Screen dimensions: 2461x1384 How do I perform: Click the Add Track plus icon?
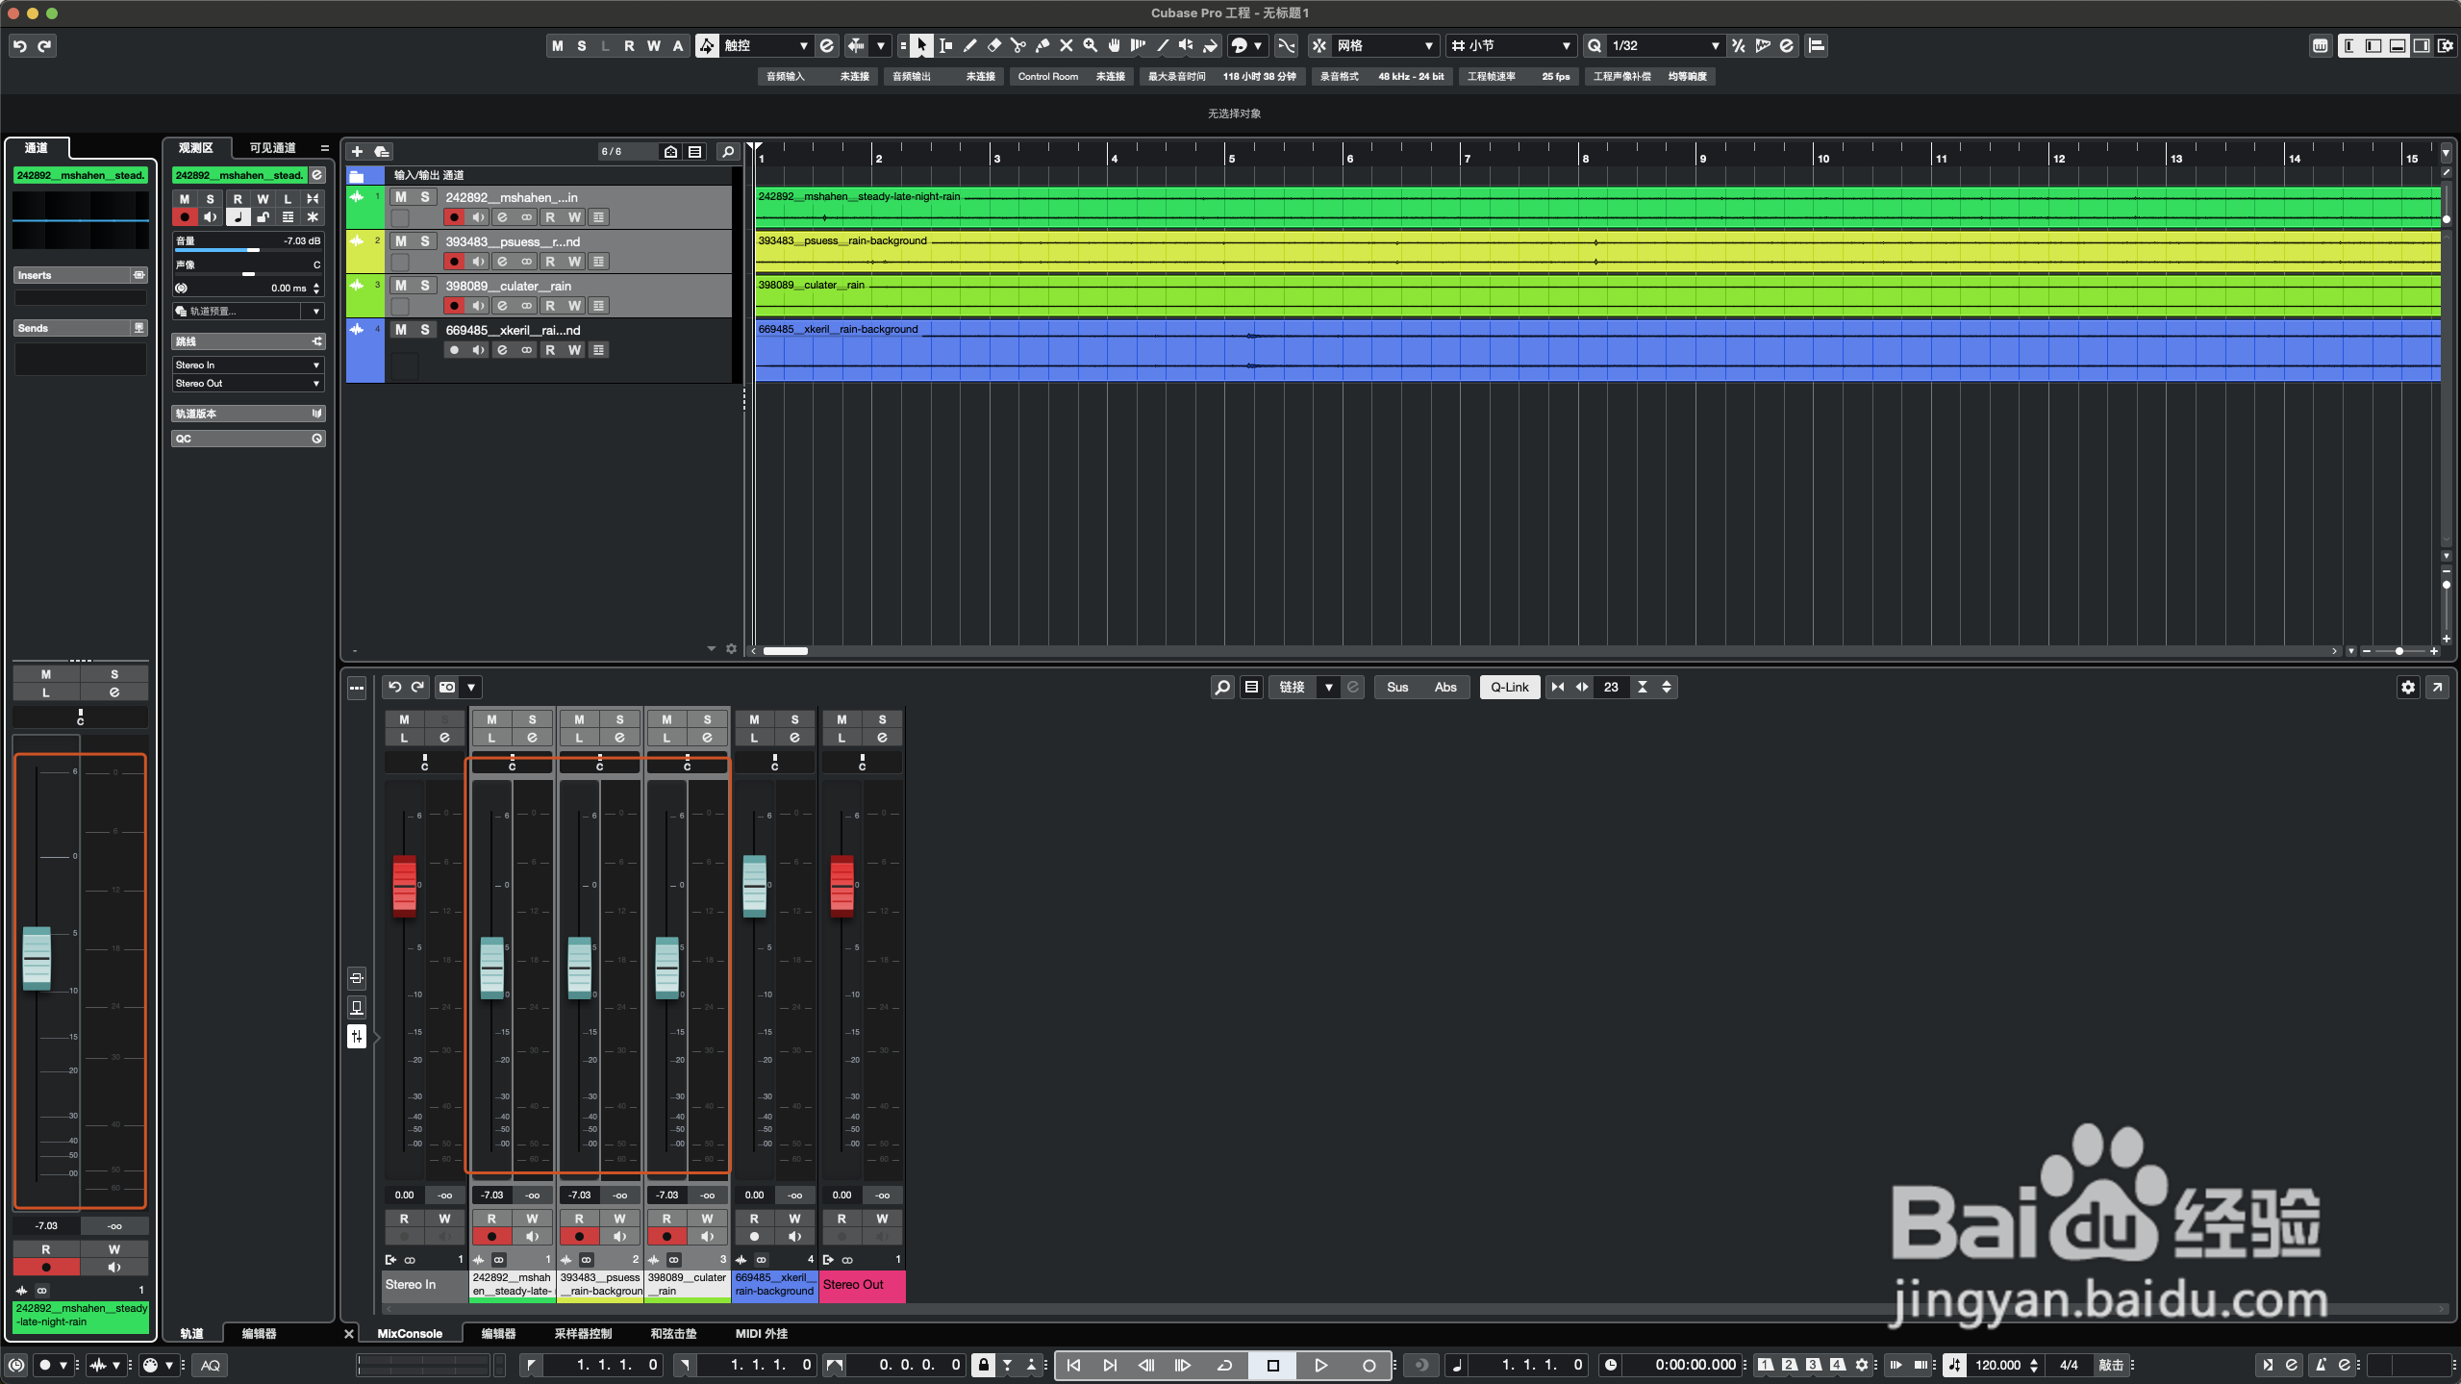tap(357, 151)
